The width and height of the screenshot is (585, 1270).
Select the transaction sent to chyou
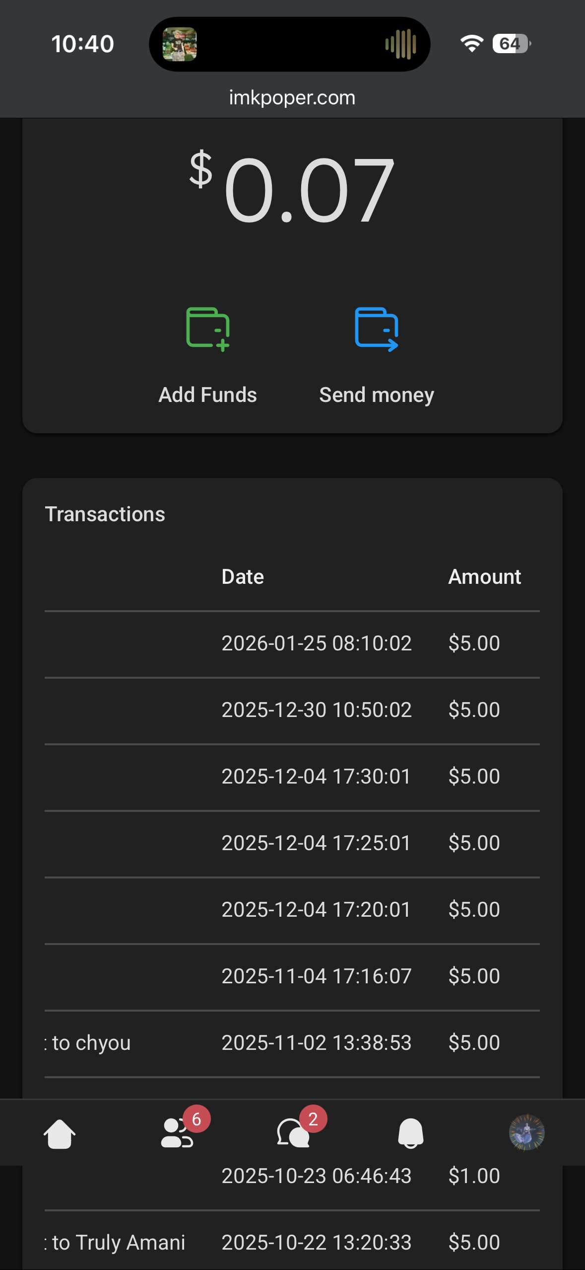[92, 1043]
